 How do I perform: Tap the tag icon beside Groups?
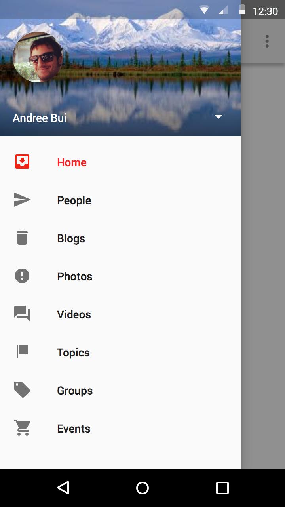22,390
